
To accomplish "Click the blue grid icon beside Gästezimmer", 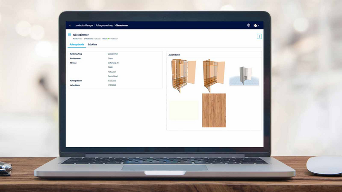I will click(70, 35).
